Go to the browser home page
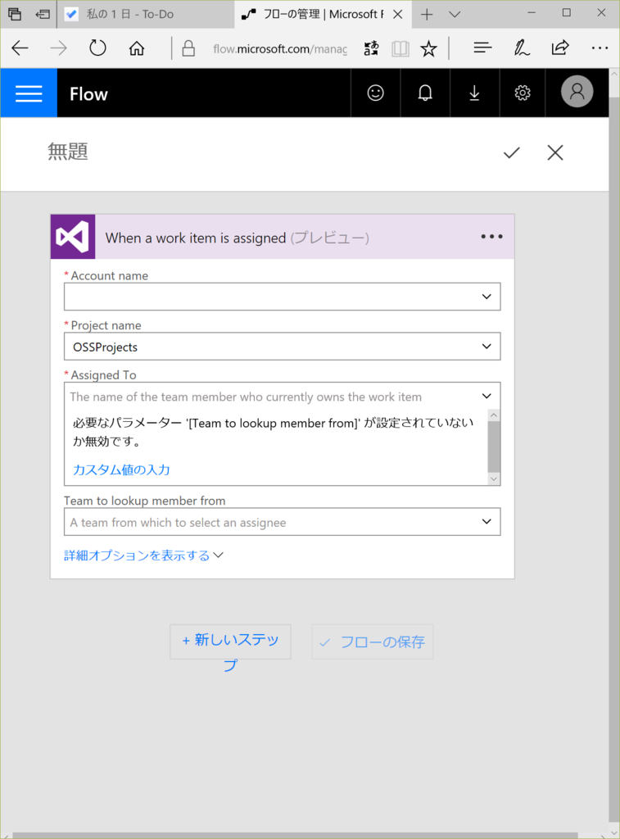Viewport: 620px width, 839px height. [x=137, y=48]
